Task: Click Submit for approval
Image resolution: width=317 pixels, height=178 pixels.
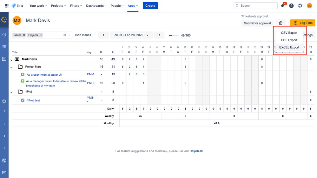Action: (x=257, y=23)
